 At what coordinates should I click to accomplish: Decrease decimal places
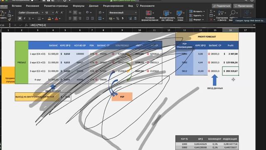135,18
